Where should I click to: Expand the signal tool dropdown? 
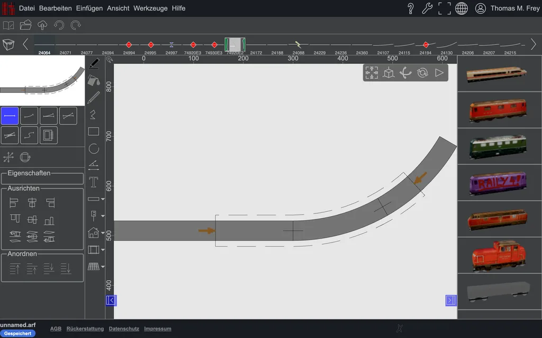coord(103,216)
